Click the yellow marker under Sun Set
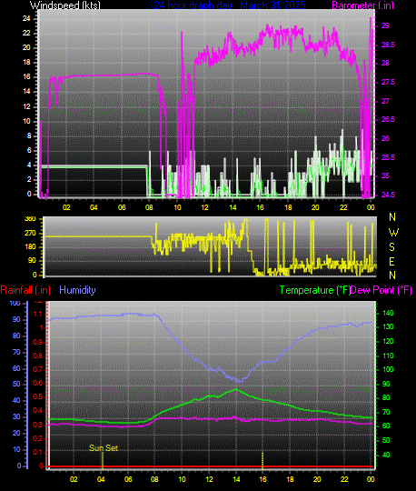The height and width of the screenshot is (491, 416). pos(103,460)
